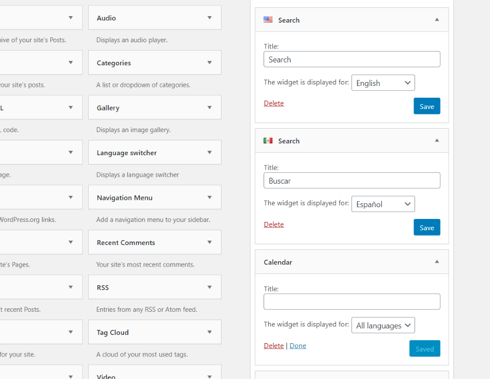Click Done link in Calendar widget
The image size is (490, 379).
[297, 346]
